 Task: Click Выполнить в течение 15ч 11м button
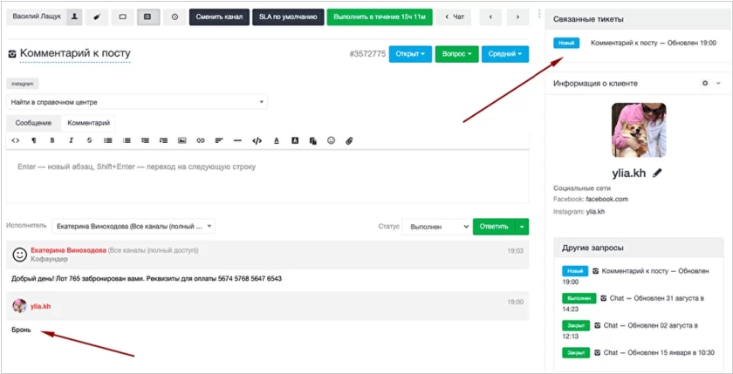tap(380, 17)
